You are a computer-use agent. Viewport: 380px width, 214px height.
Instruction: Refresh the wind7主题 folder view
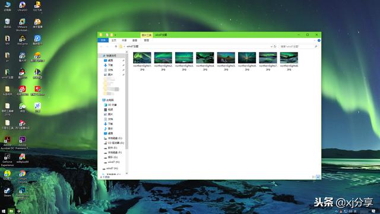[275, 46]
